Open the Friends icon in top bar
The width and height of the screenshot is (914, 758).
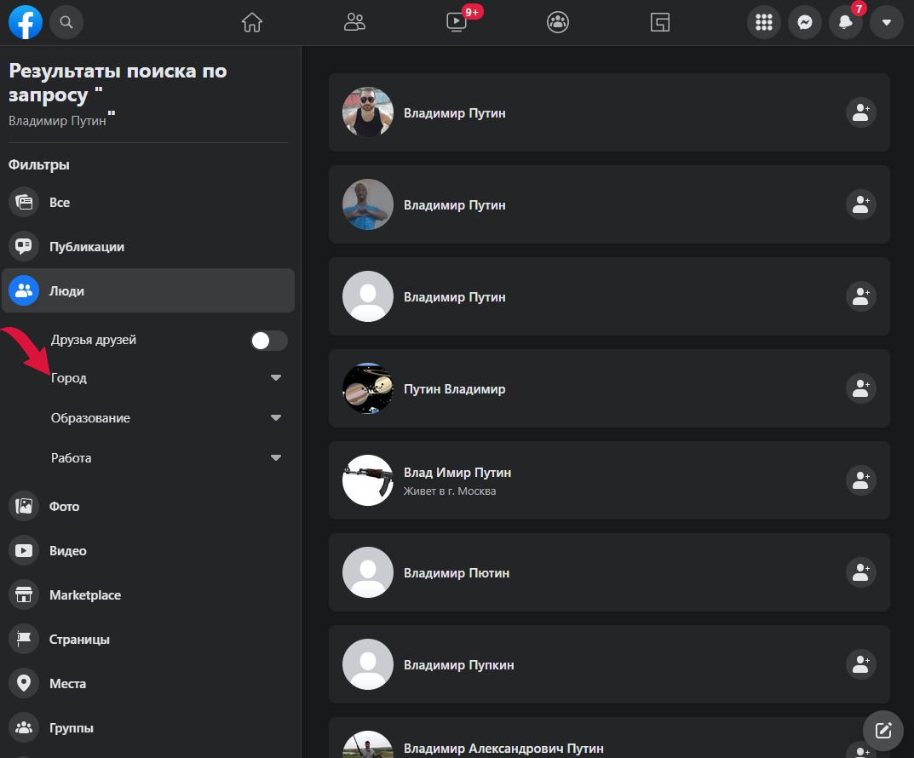[x=354, y=23]
